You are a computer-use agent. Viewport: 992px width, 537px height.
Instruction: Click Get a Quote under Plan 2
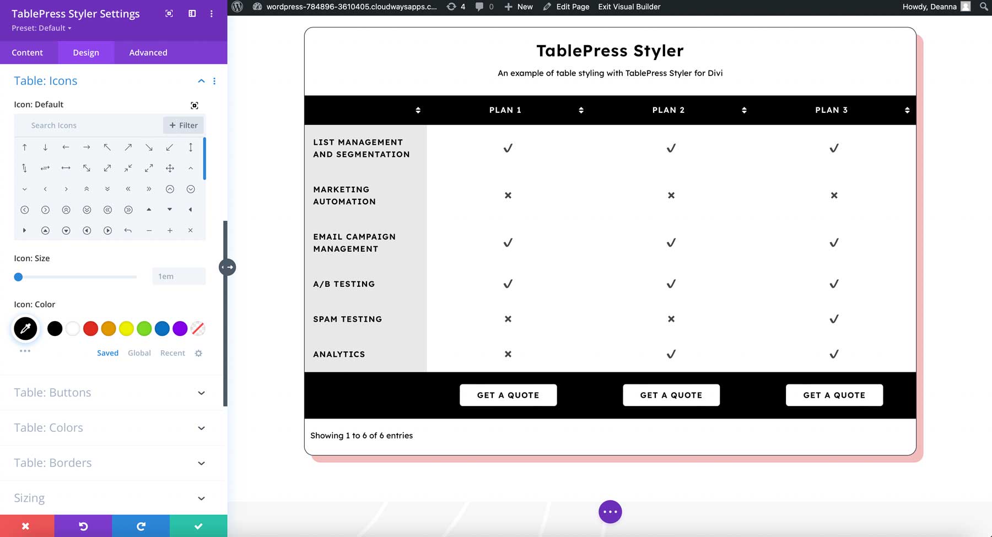point(671,395)
